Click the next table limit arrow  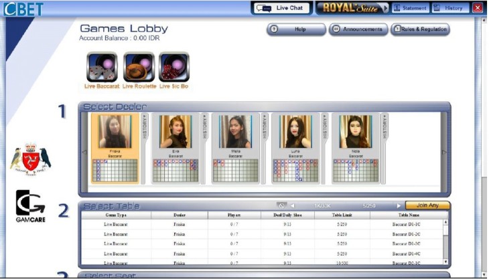399,205
